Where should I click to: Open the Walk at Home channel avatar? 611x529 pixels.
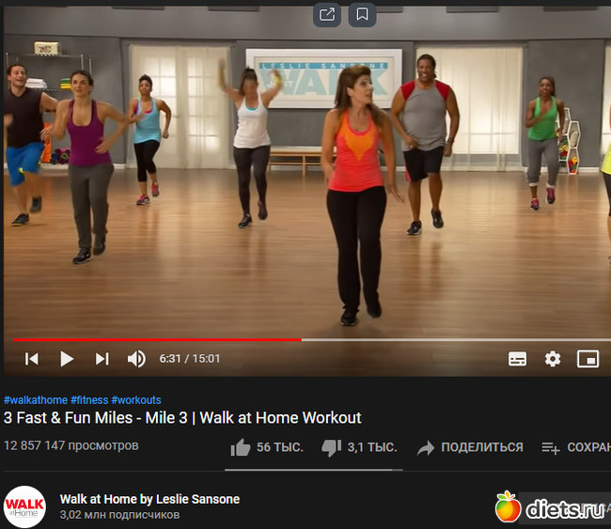[x=24, y=506]
